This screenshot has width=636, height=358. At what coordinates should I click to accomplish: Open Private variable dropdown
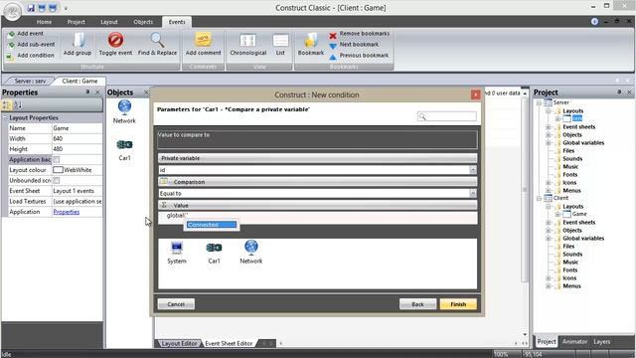tap(473, 170)
